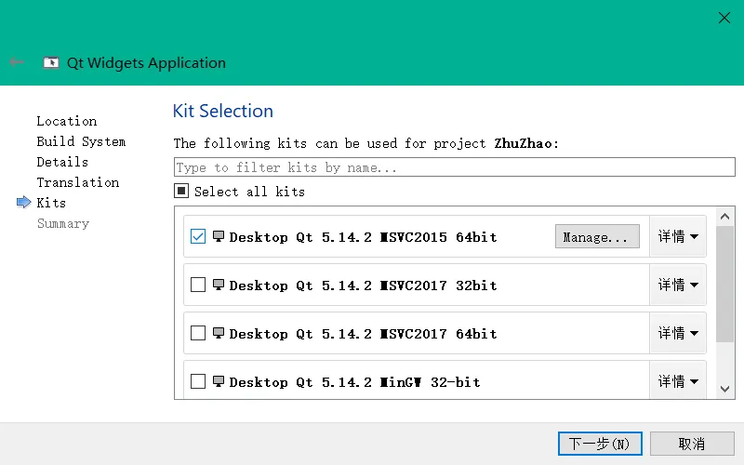Image resolution: width=744 pixels, height=465 pixels.
Task: Expand 详情 details for MSVC2015 64bit kit
Action: [x=678, y=236]
